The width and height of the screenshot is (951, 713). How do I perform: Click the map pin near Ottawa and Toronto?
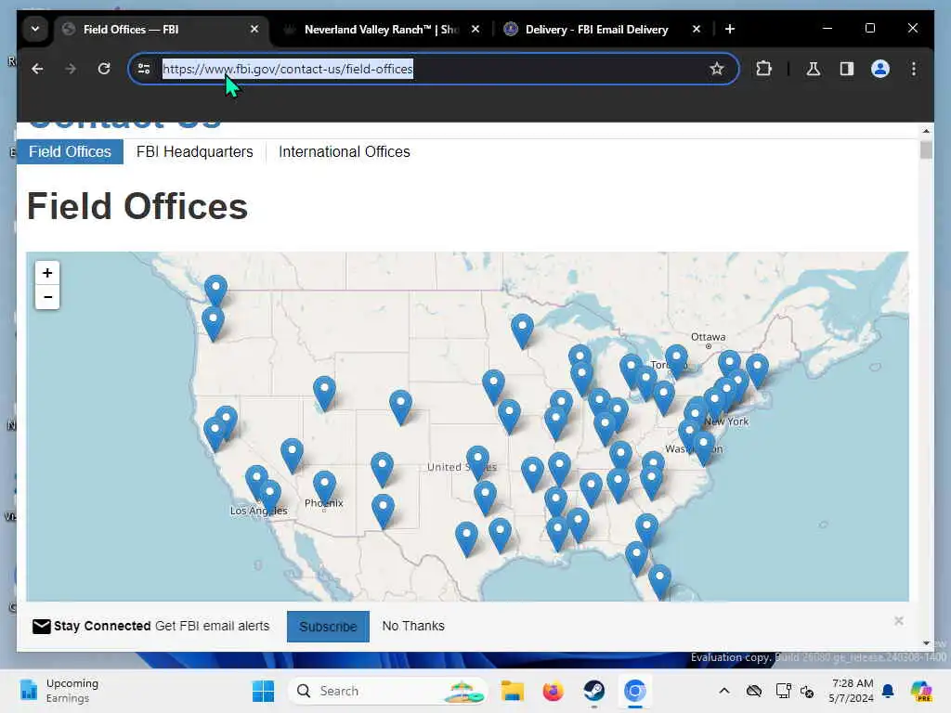click(x=676, y=361)
